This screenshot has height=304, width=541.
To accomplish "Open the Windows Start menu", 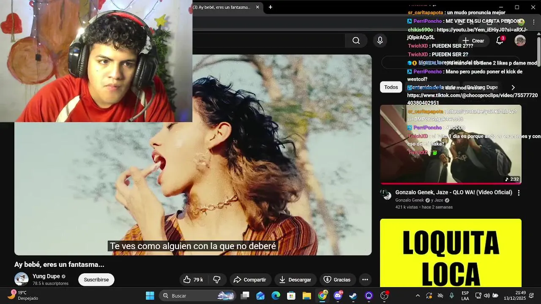I will [x=150, y=296].
